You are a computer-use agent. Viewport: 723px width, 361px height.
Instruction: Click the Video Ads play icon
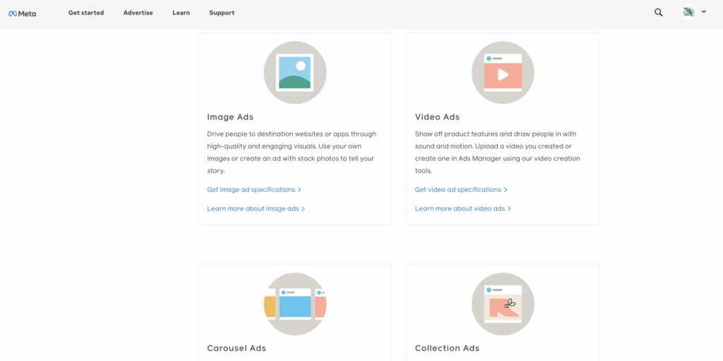pos(503,73)
